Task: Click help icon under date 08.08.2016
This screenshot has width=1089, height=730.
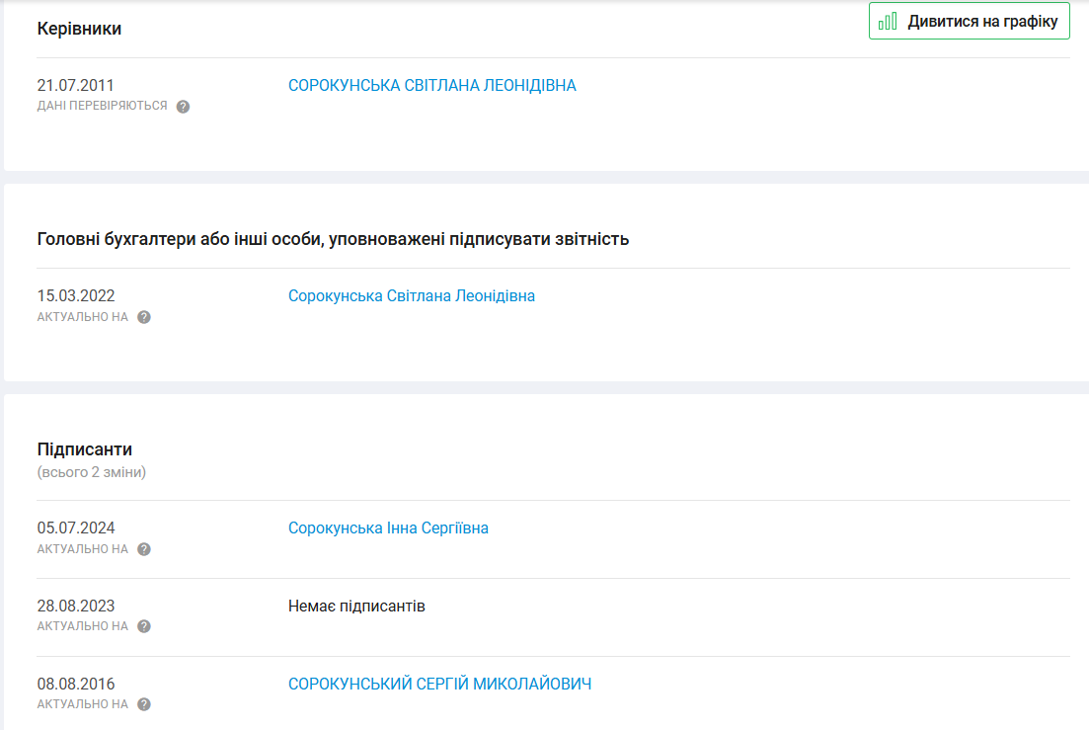Action: 144,704
